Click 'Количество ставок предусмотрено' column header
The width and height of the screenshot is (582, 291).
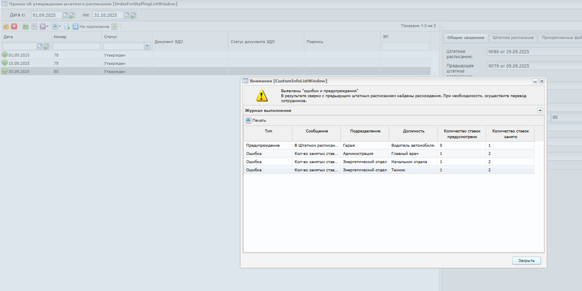pos(462,133)
